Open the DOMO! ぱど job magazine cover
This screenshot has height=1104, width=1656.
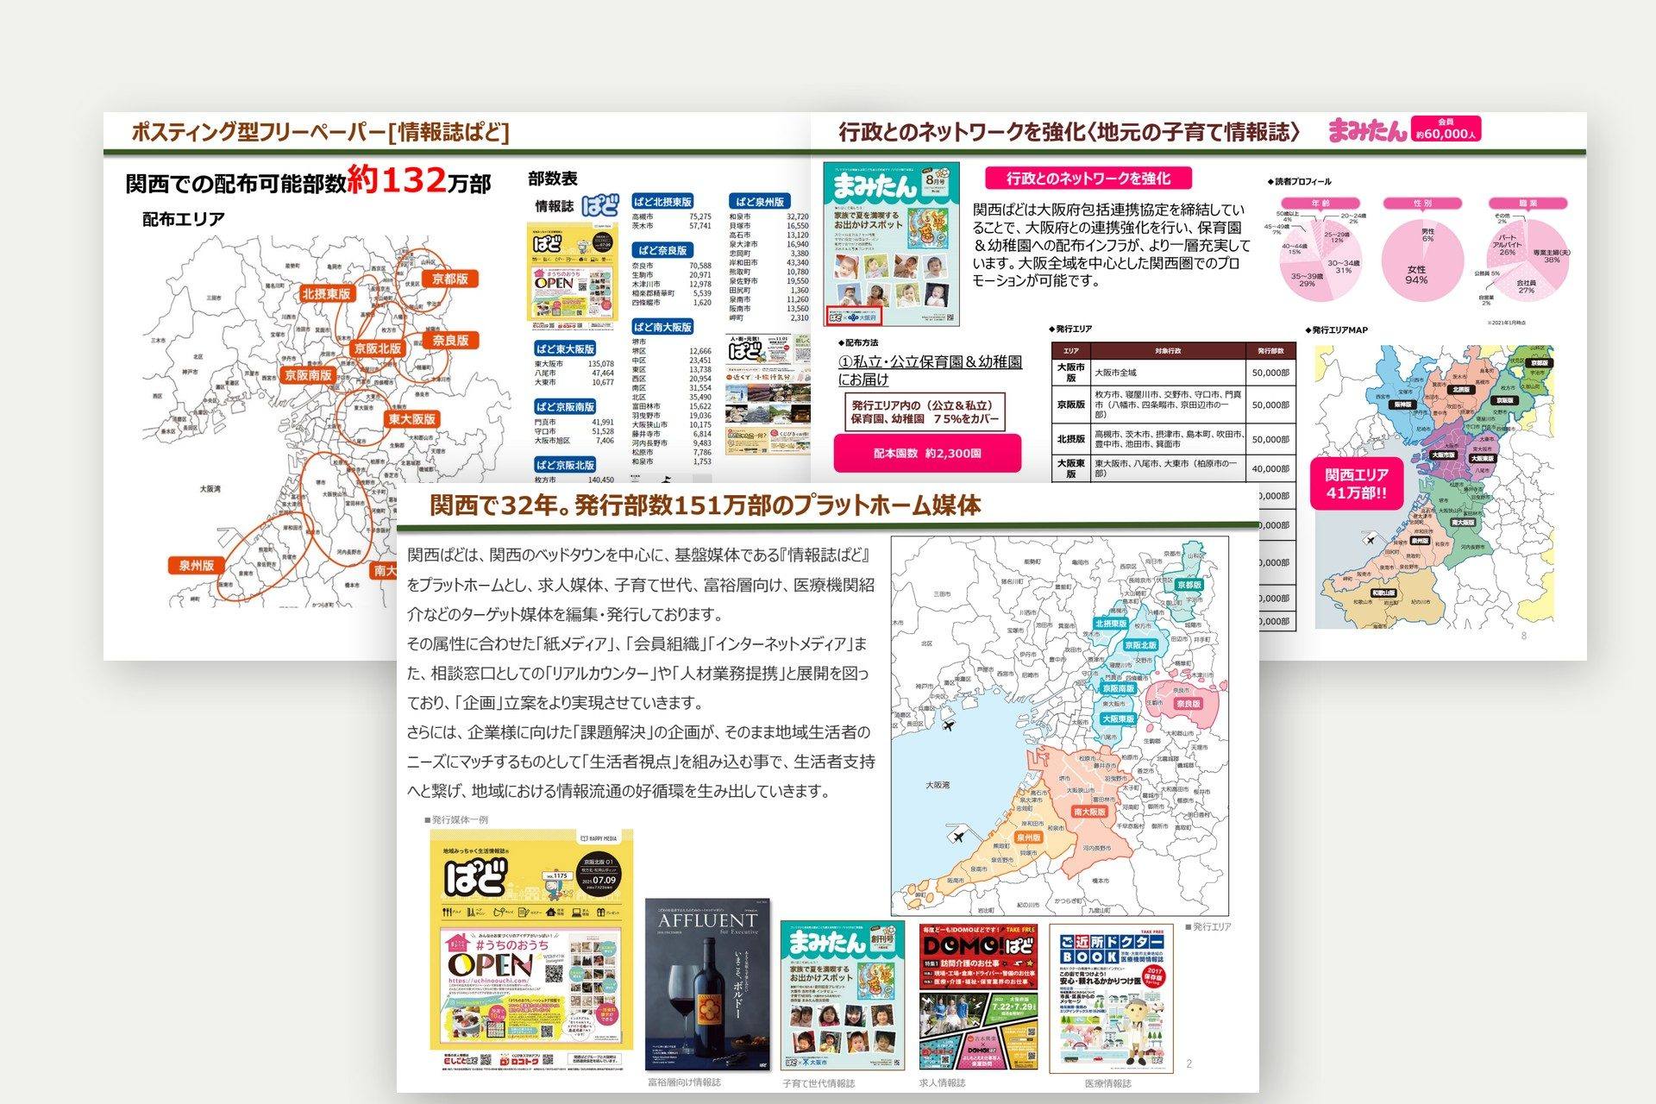coord(977,997)
